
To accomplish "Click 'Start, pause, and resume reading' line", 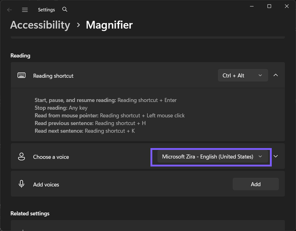I will coord(106,100).
